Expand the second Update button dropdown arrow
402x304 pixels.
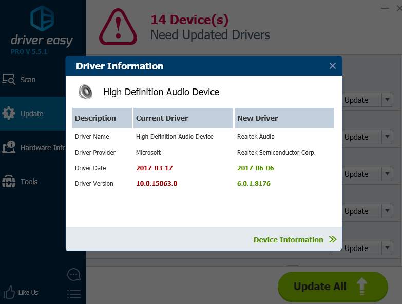tap(387, 137)
